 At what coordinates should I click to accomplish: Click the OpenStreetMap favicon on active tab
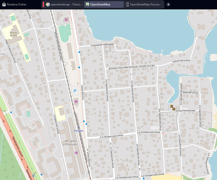87,5
